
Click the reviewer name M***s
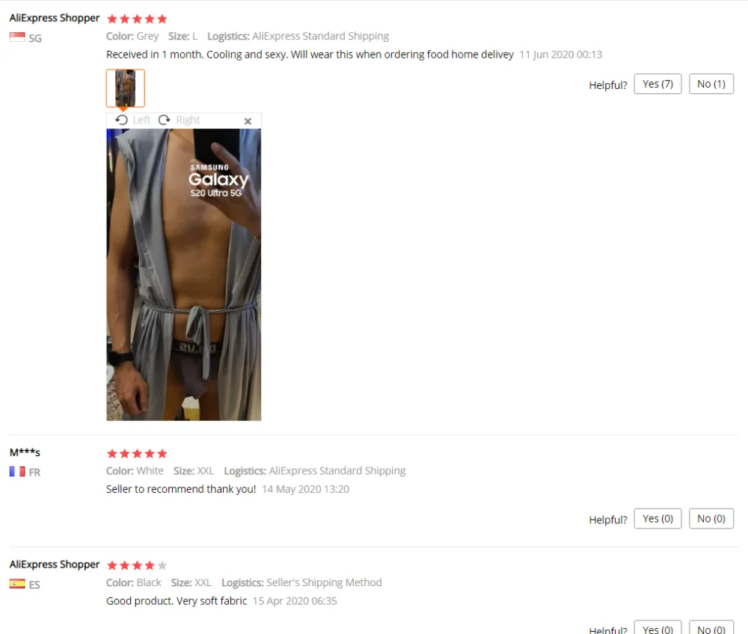click(25, 452)
